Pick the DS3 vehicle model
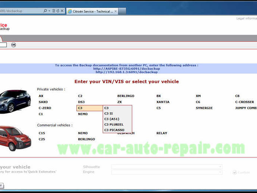 click(x=81, y=102)
